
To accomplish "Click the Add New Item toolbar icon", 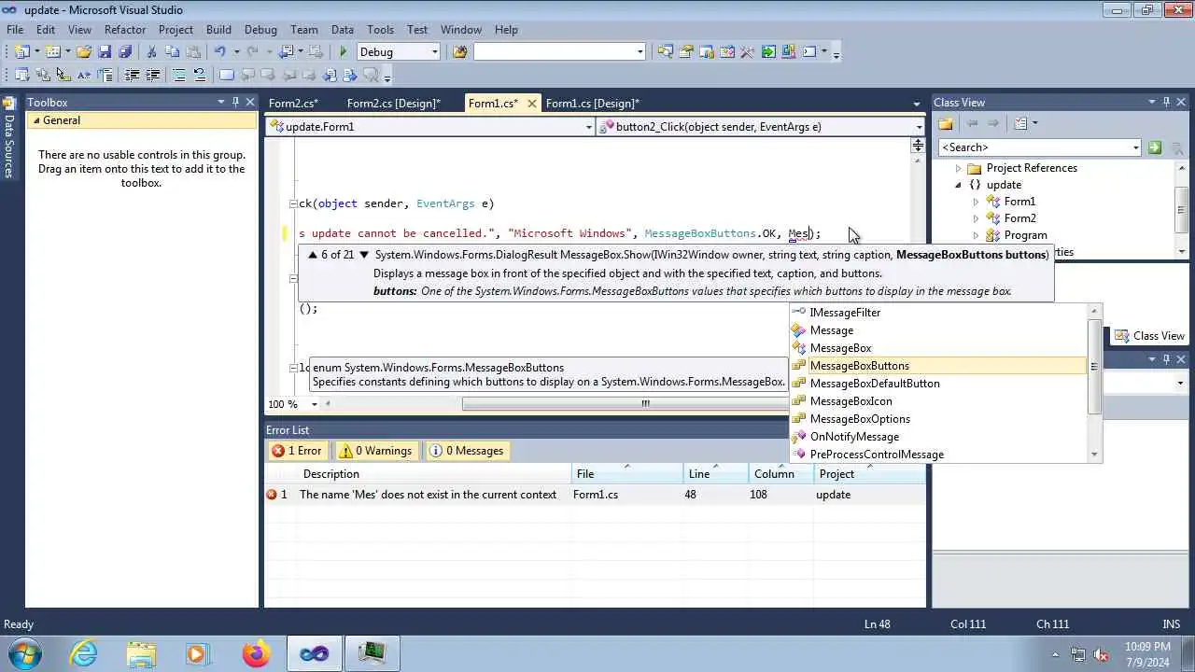I will [53, 52].
